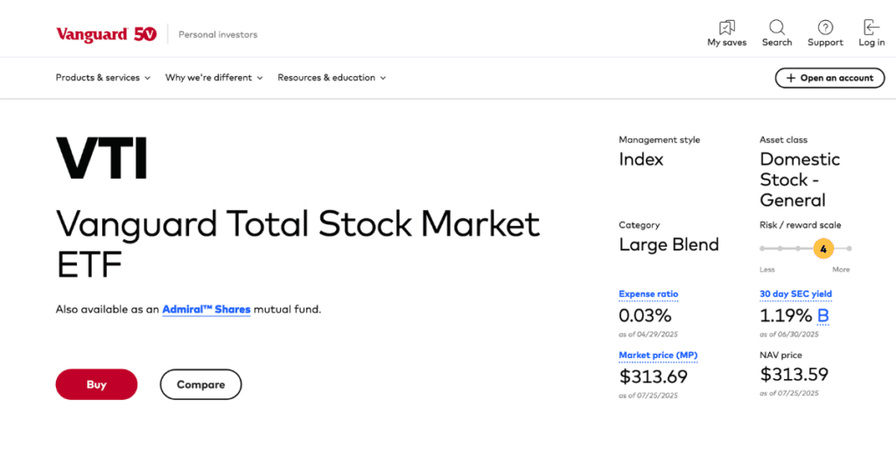Click the 'as of 04/29/2025' date
The image size is (896, 471).
[648, 334]
